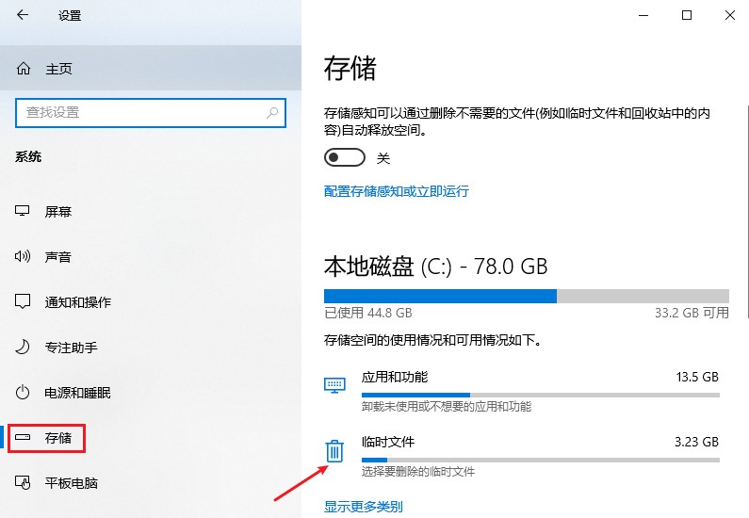Click the local disk C usage bar

pos(527,296)
